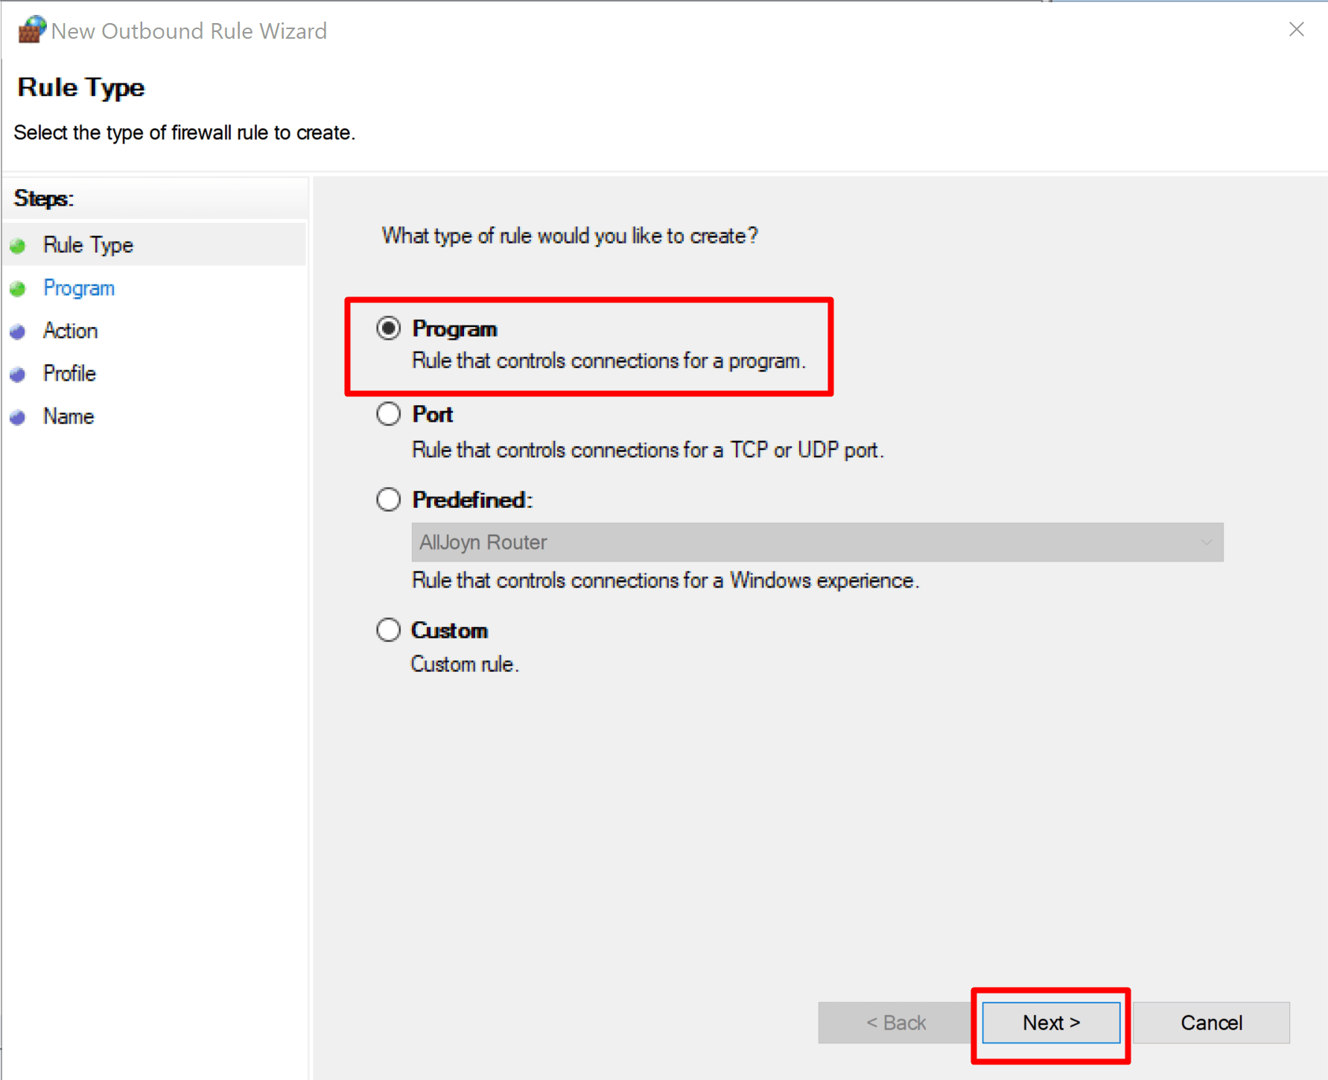Click Next to proceed
The image size is (1328, 1080).
(1051, 1023)
